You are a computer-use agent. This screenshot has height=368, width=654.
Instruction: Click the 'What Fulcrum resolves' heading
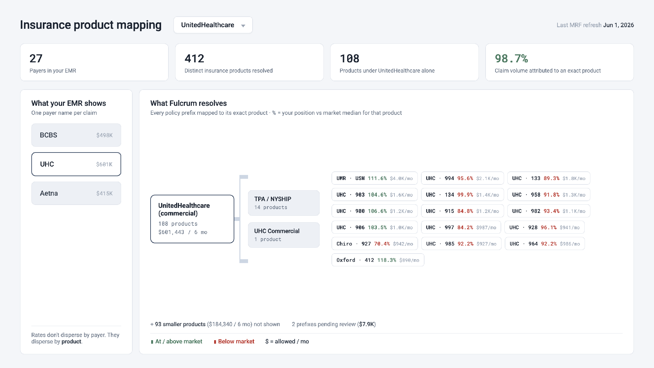click(189, 103)
